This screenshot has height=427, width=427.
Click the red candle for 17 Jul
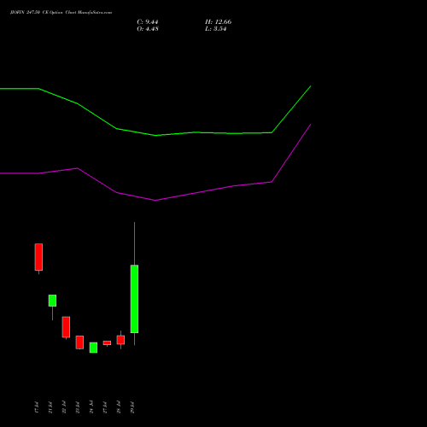(x=38, y=257)
